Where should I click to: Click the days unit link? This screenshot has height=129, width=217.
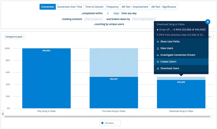(x=116, y=13)
